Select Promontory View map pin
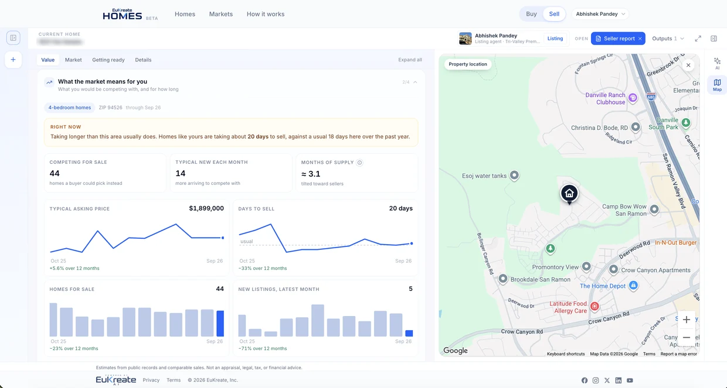The height and width of the screenshot is (388, 727). (x=586, y=267)
